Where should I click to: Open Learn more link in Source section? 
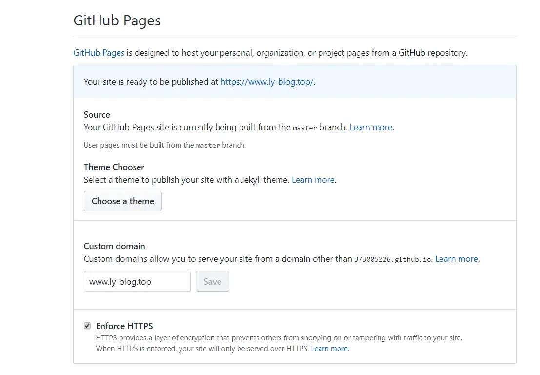[x=371, y=127]
